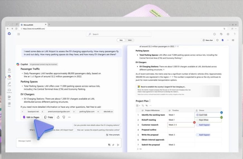Switch the toggle to Web

tap(121, 40)
